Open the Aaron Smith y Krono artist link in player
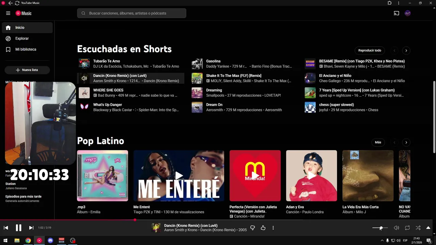This screenshot has width=436, height=245. pos(181,230)
